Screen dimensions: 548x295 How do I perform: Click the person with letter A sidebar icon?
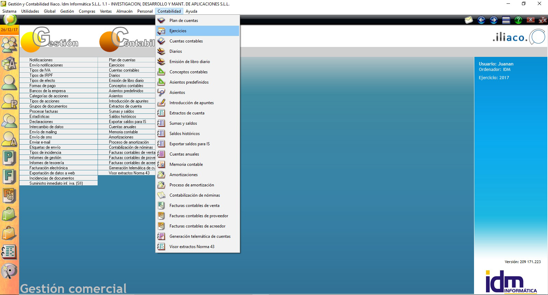[x=9, y=139]
